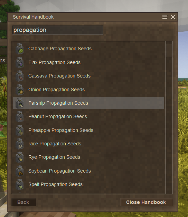Click the Rice seed bag icon

(19, 144)
